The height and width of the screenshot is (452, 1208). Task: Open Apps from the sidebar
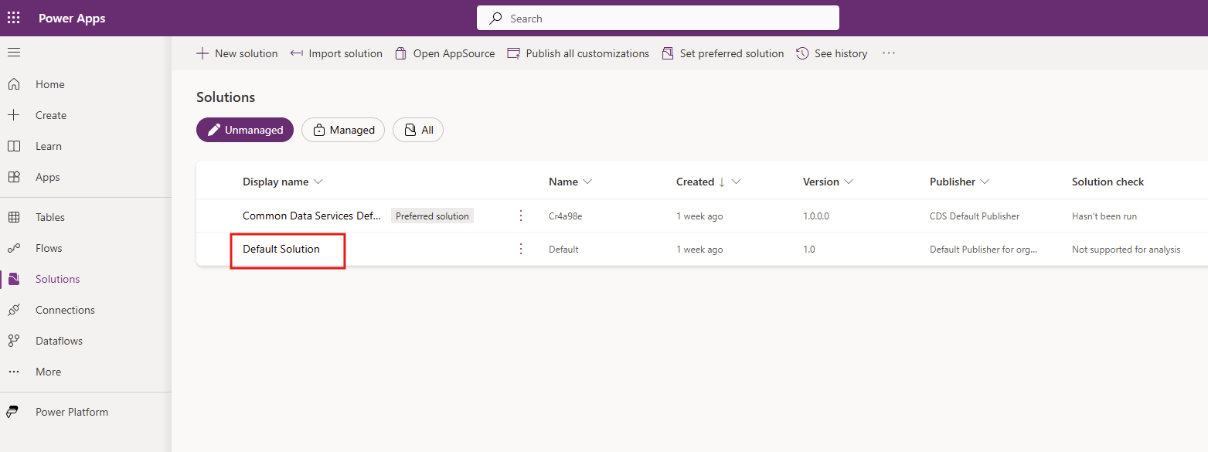coord(48,177)
